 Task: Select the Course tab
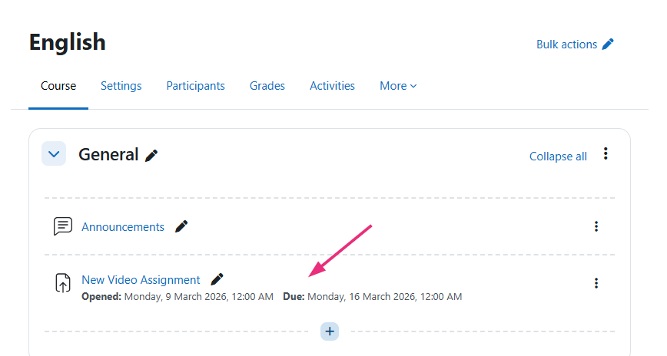[x=58, y=86]
